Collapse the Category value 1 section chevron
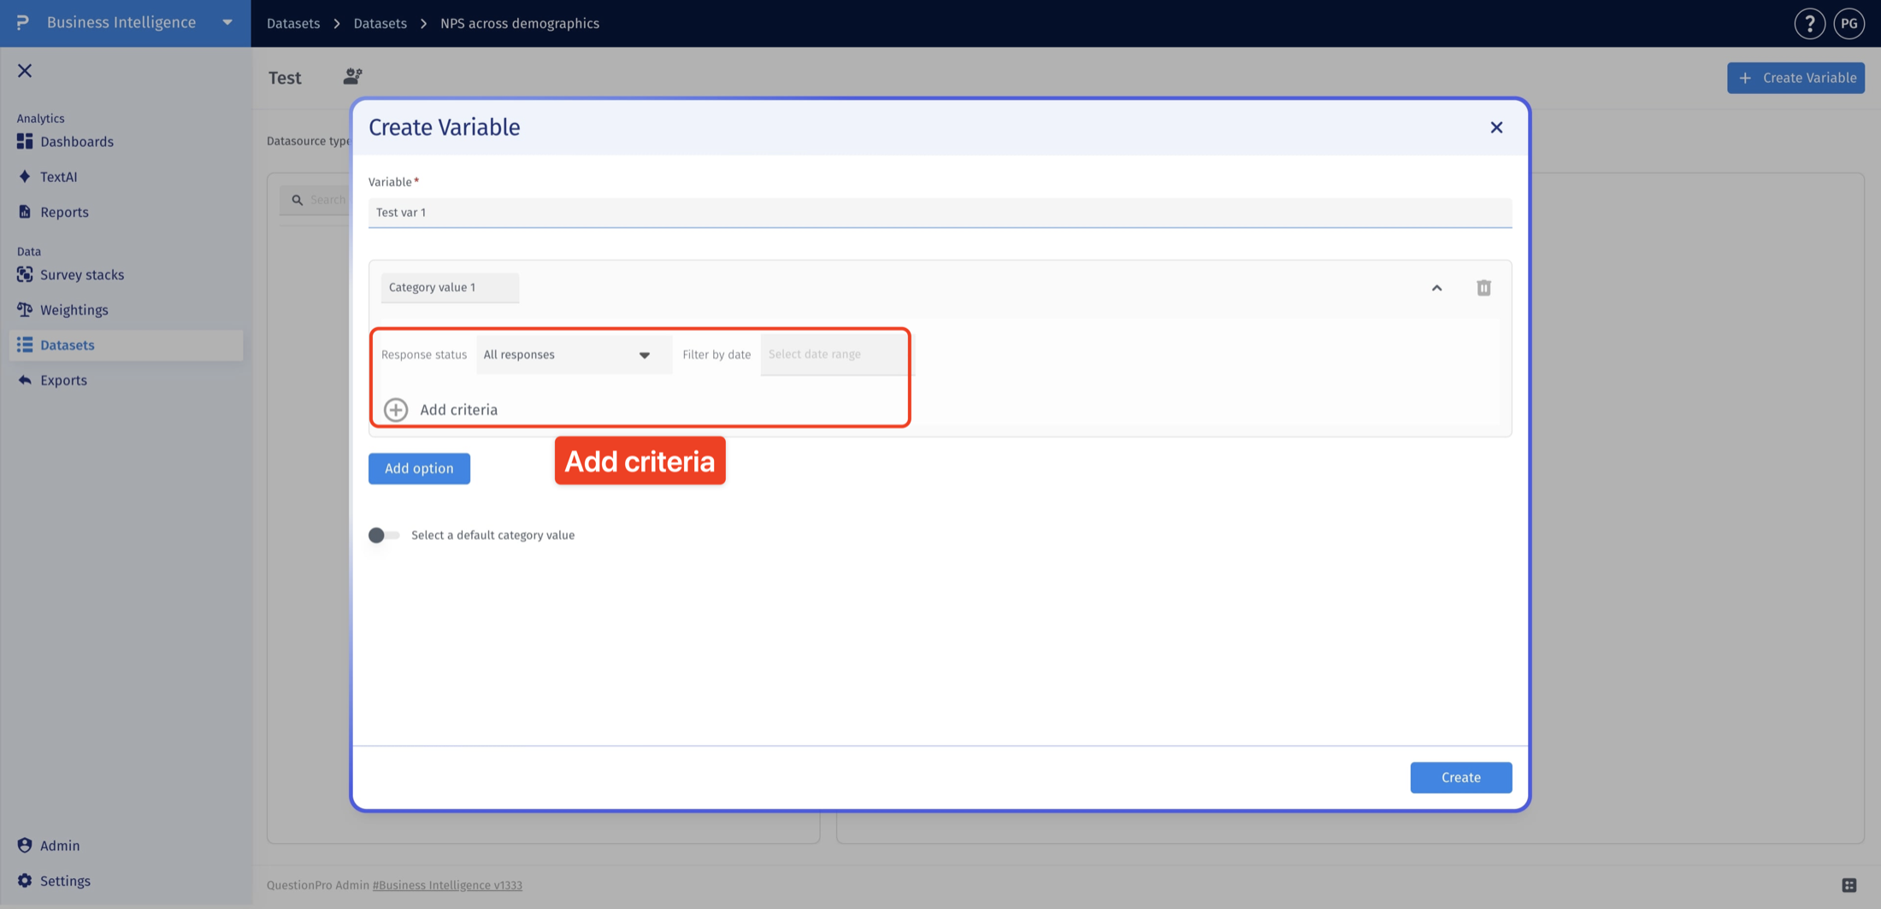The image size is (1881, 909). click(x=1436, y=288)
